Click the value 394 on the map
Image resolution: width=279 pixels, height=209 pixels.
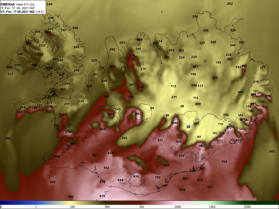(8, 138)
